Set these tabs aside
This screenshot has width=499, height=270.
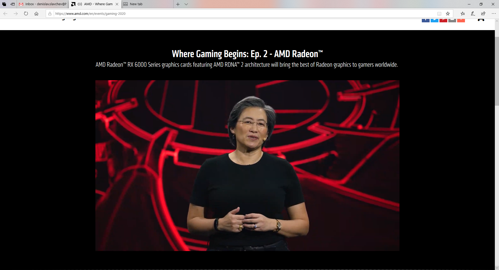12,4
